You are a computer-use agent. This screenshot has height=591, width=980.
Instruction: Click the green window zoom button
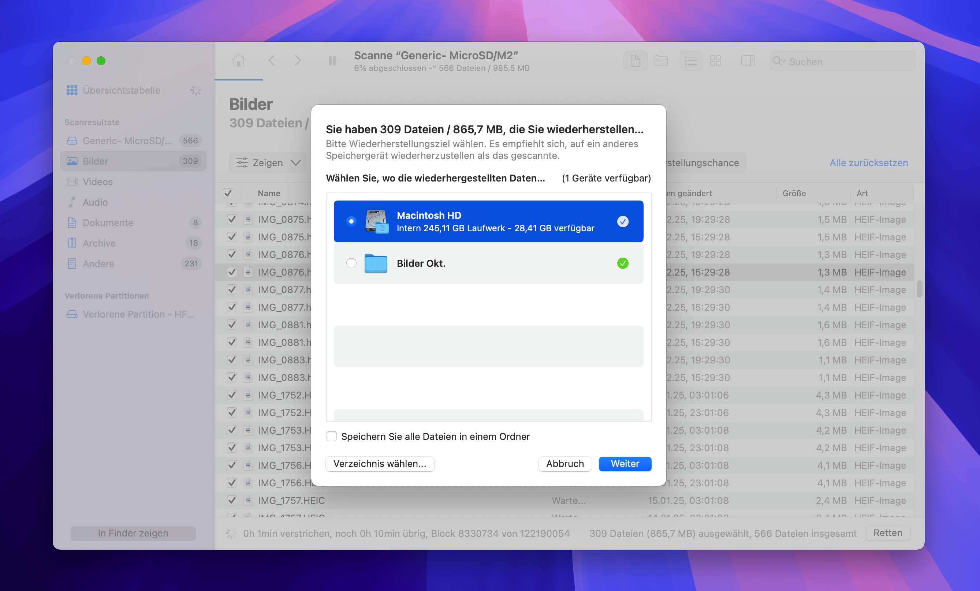point(101,60)
